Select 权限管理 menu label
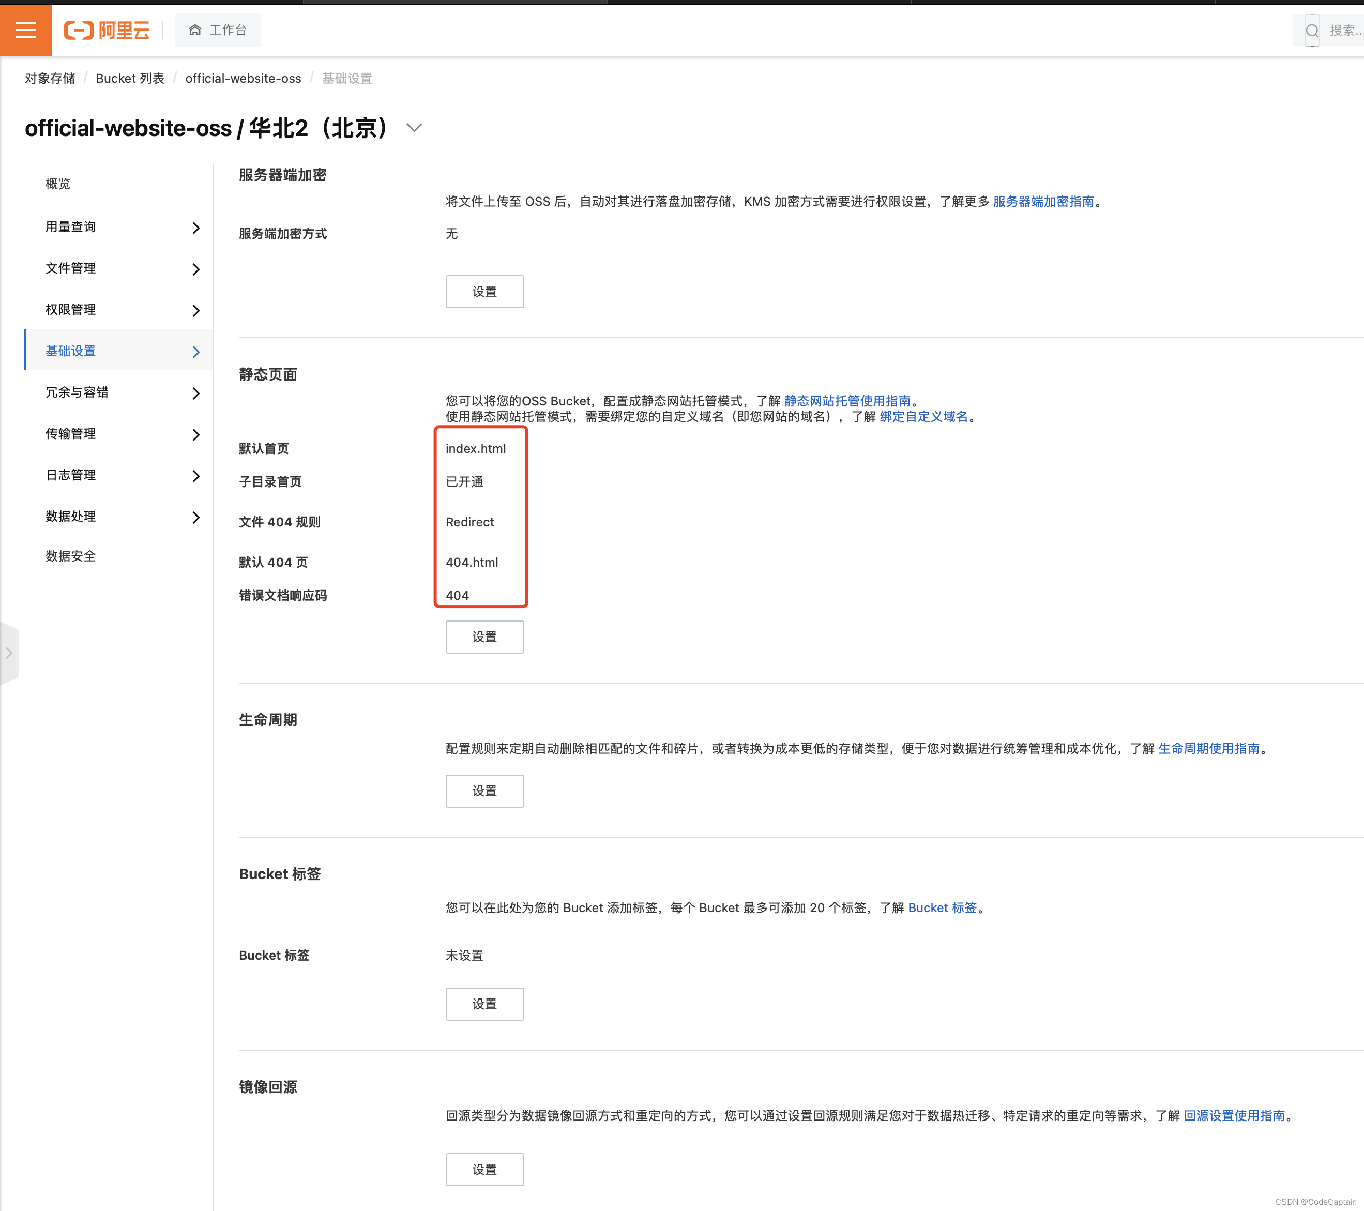 point(71,310)
